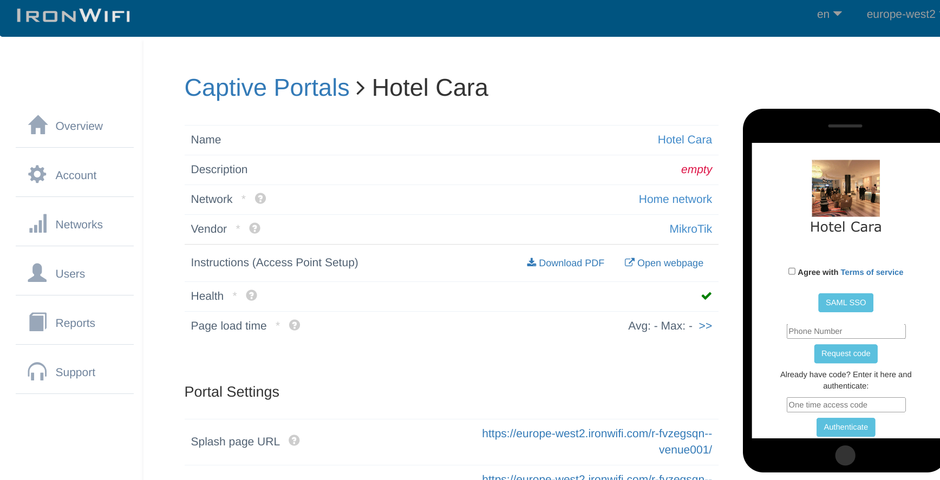
Task: Click the Support headphones icon
Action: (x=37, y=371)
